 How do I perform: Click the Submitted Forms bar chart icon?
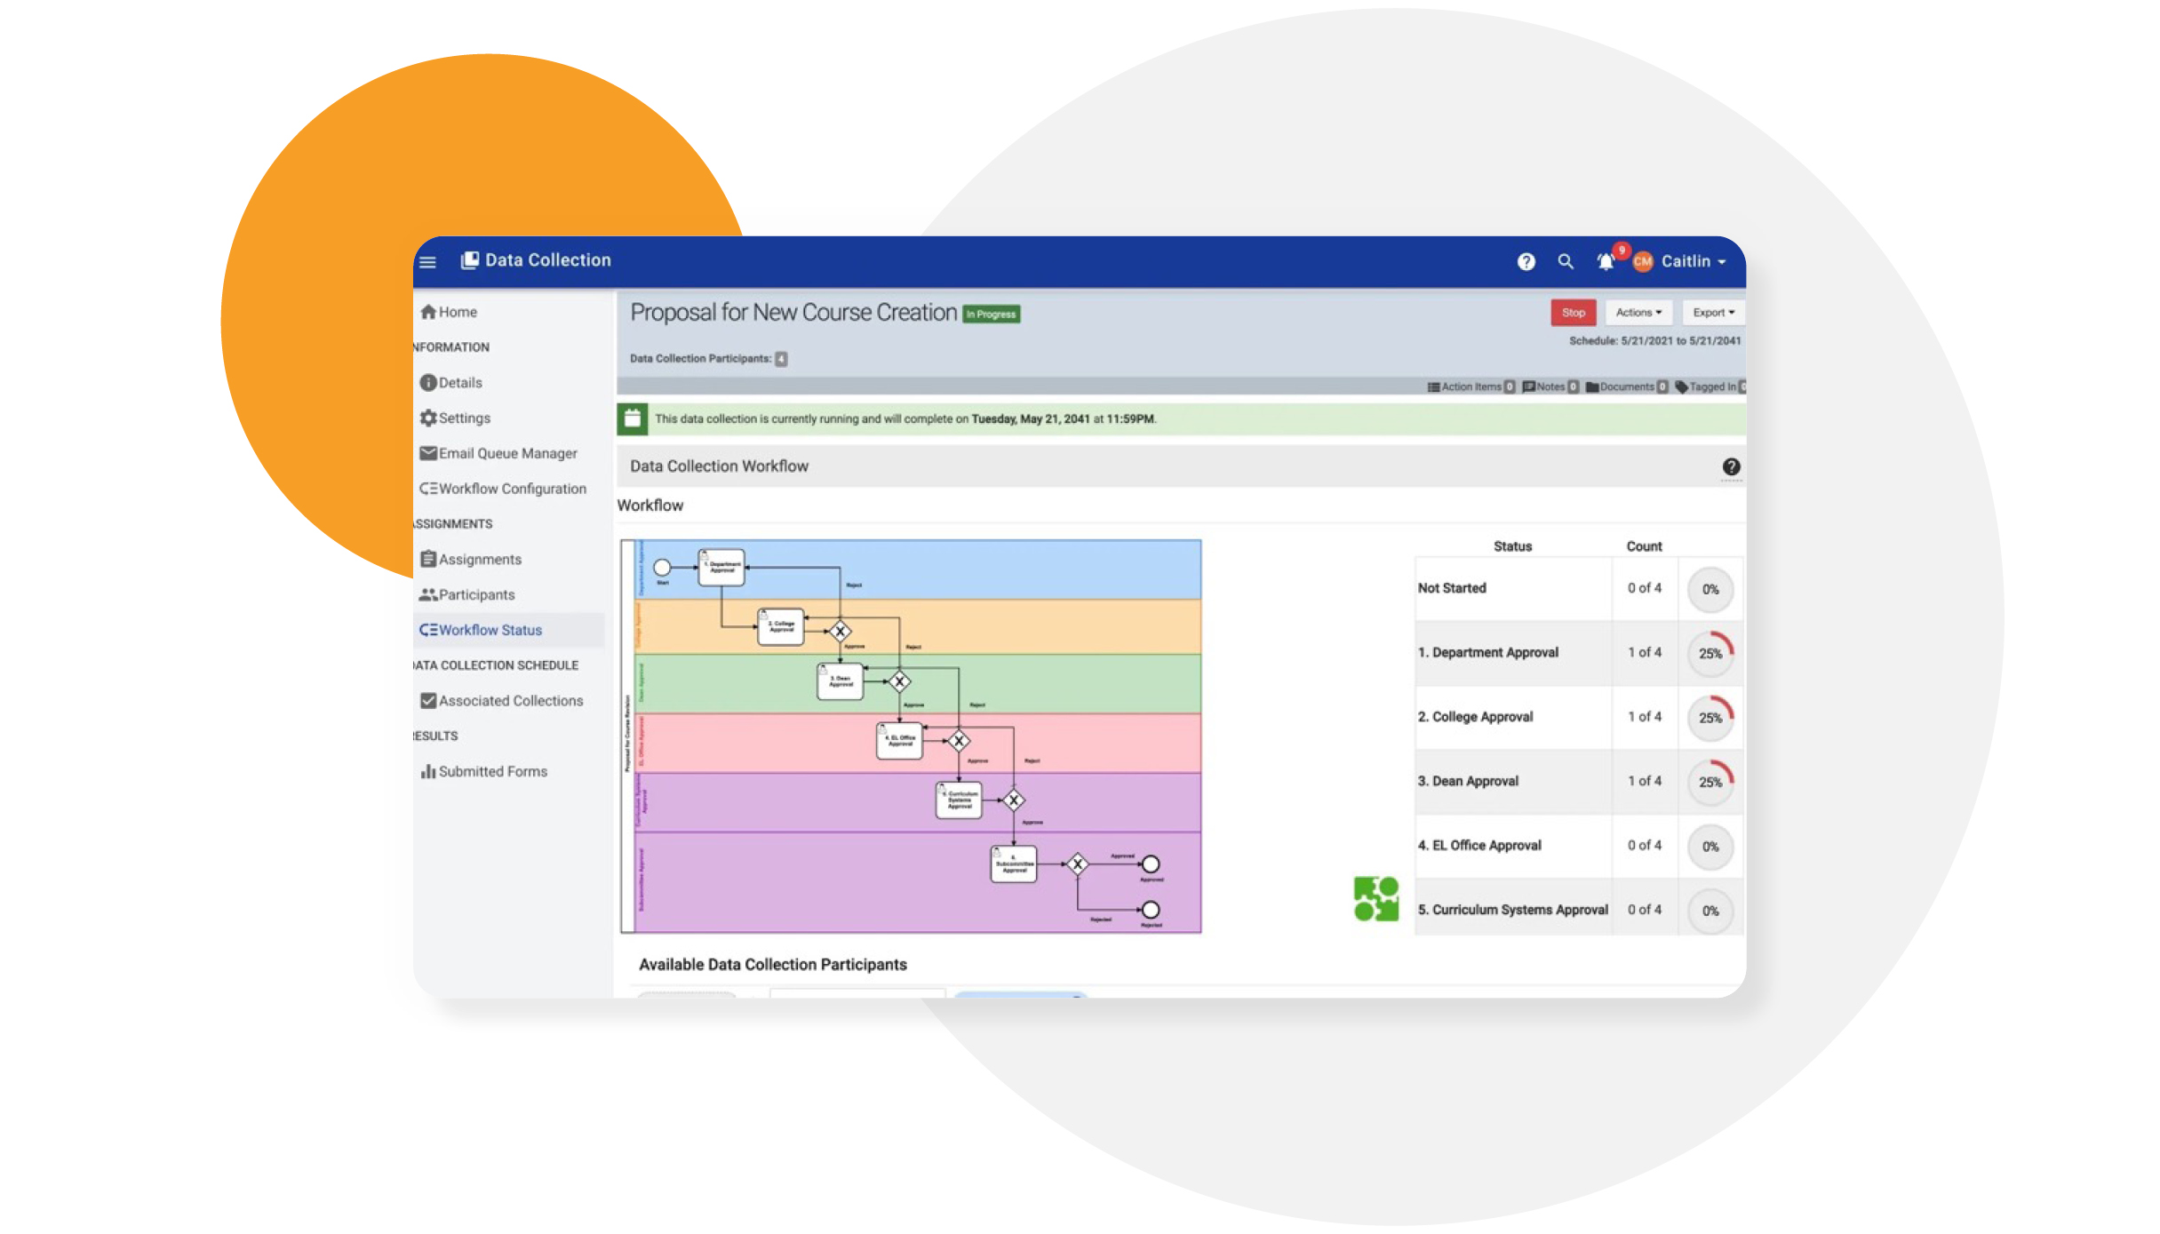(x=428, y=771)
